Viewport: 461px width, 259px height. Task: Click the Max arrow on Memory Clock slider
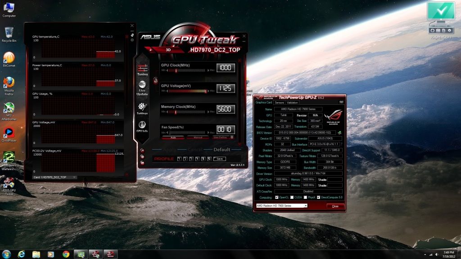pos(208,112)
